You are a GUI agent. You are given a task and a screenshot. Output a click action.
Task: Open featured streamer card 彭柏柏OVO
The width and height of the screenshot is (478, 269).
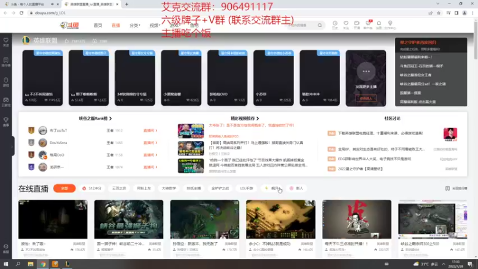pos(227,78)
